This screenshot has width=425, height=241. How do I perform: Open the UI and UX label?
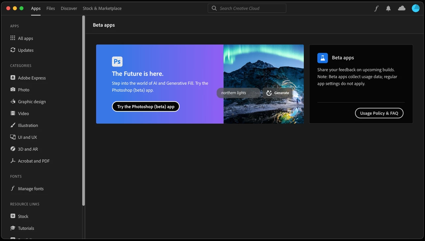click(27, 137)
